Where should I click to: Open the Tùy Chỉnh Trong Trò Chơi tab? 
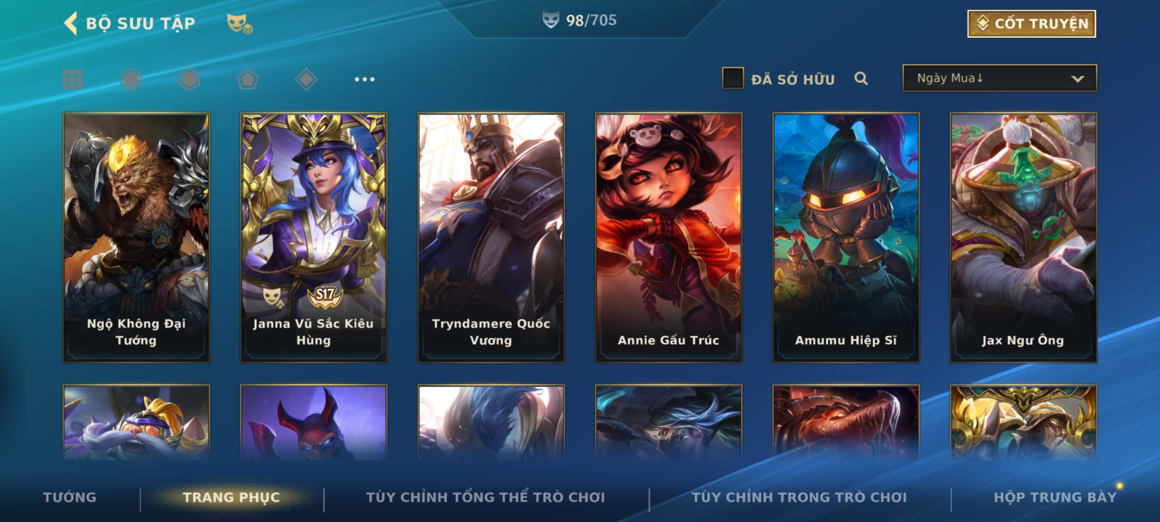pos(799,497)
